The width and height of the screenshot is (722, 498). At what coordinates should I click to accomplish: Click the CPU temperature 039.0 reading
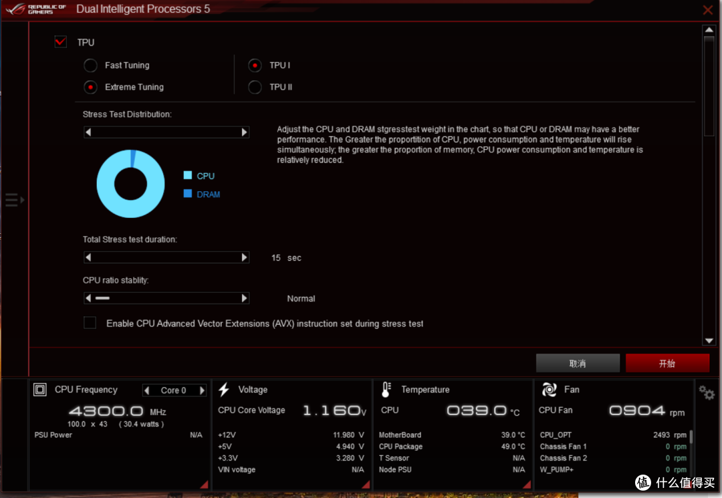click(x=483, y=410)
